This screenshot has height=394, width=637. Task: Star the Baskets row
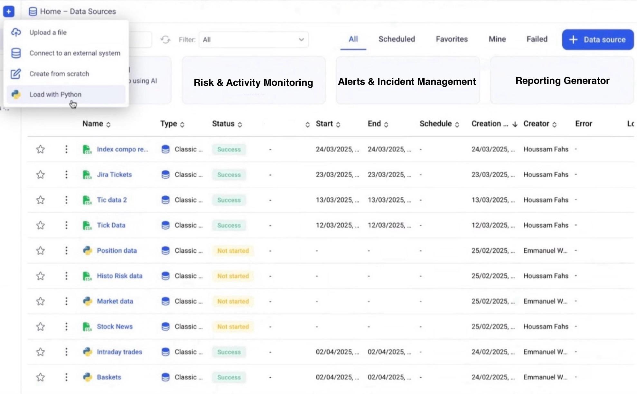pyautogui.click(x=40, y=377)
